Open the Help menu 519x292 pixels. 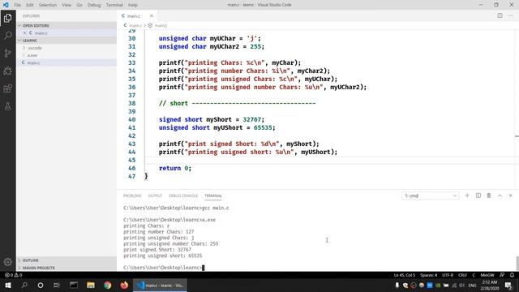(x=133, y=5)
